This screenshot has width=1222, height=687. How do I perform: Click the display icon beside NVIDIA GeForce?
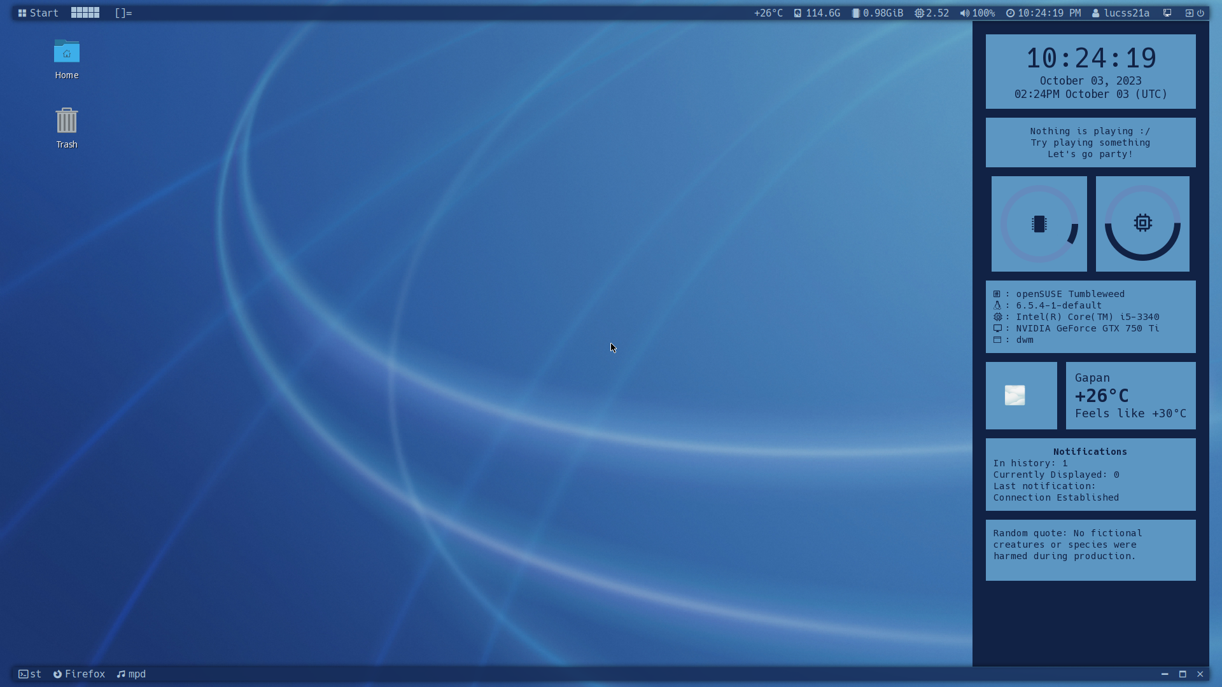[x=997, y=328]
